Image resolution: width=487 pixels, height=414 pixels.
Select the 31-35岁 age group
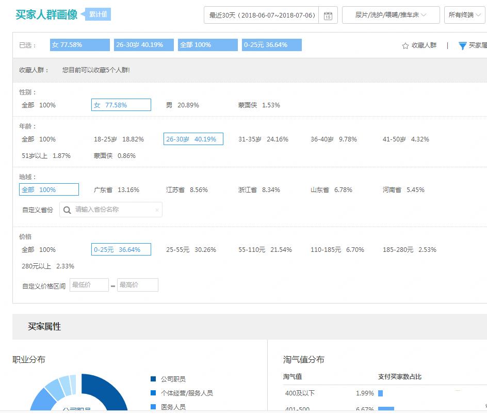[263, 139]
